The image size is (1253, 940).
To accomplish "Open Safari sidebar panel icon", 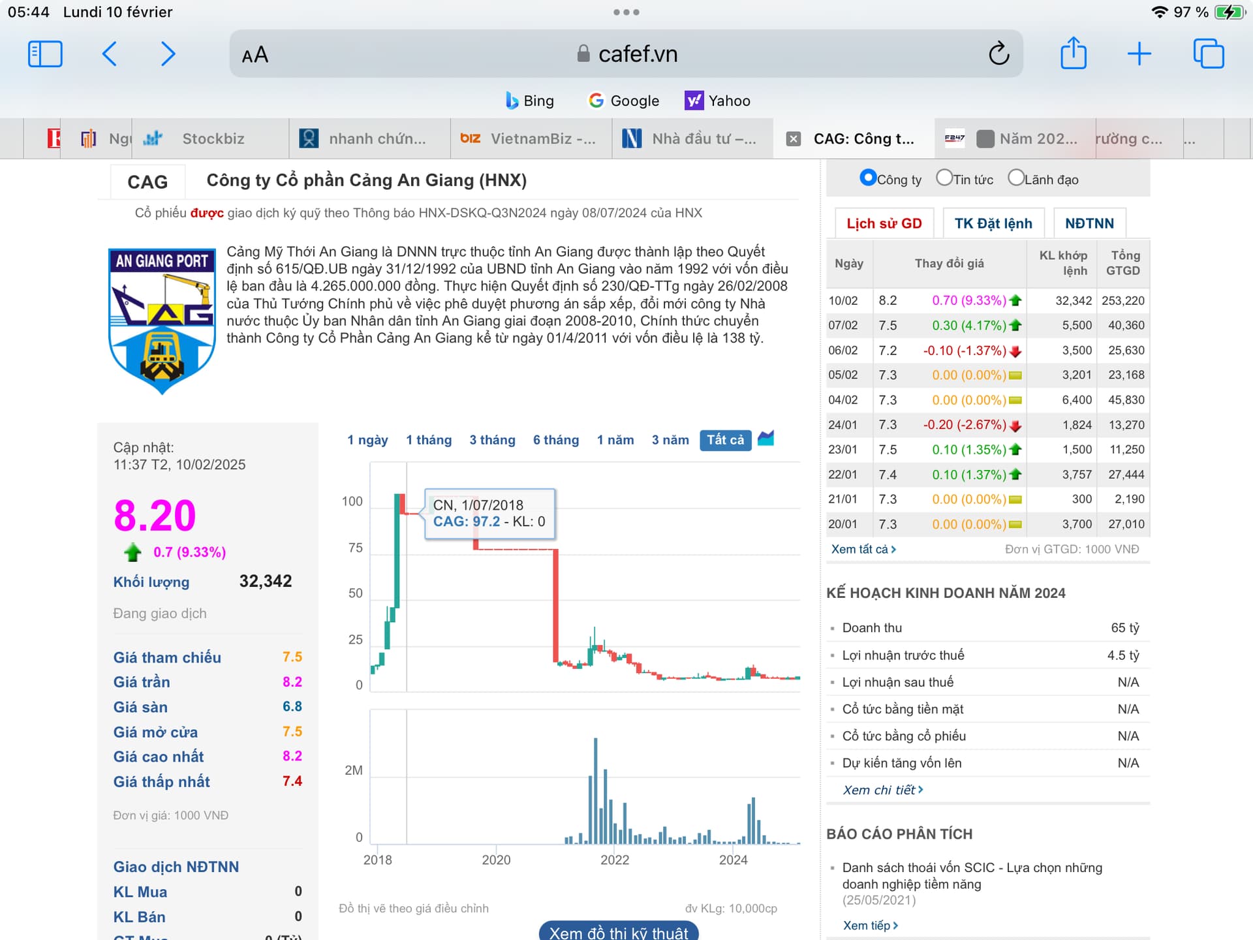I will point(45,54).
